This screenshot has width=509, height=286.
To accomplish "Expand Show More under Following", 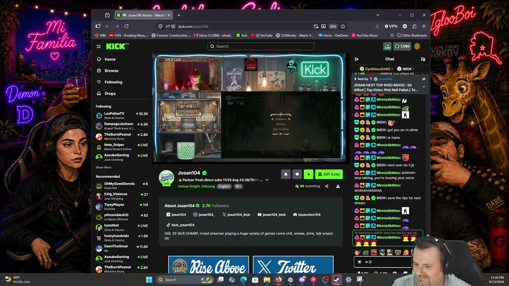I will coord(103,168).
